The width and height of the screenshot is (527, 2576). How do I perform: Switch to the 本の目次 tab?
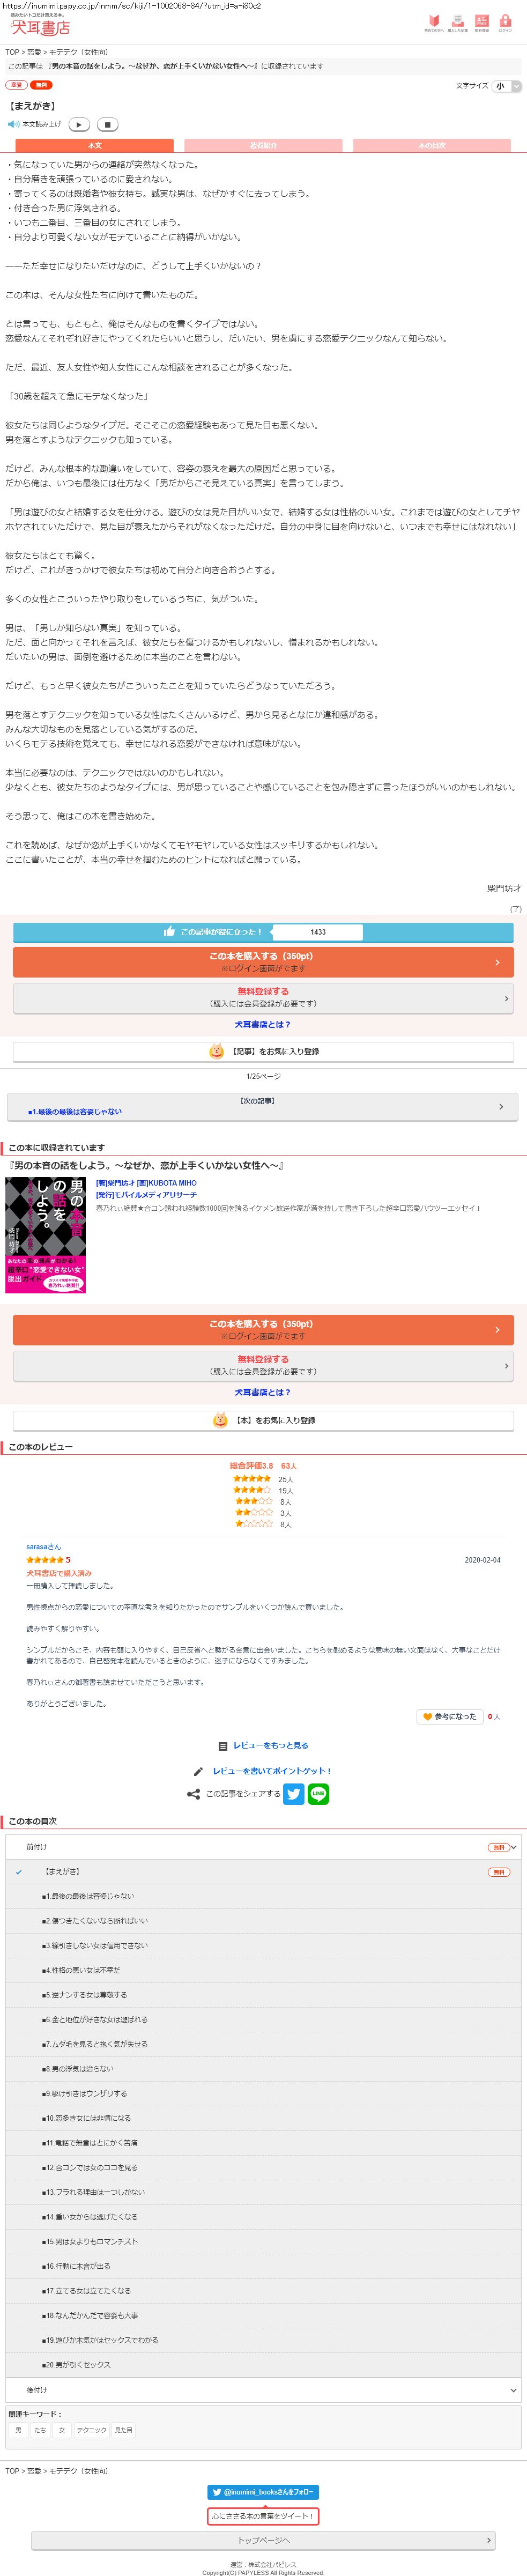pyautogui.click(x=432, y=146)
